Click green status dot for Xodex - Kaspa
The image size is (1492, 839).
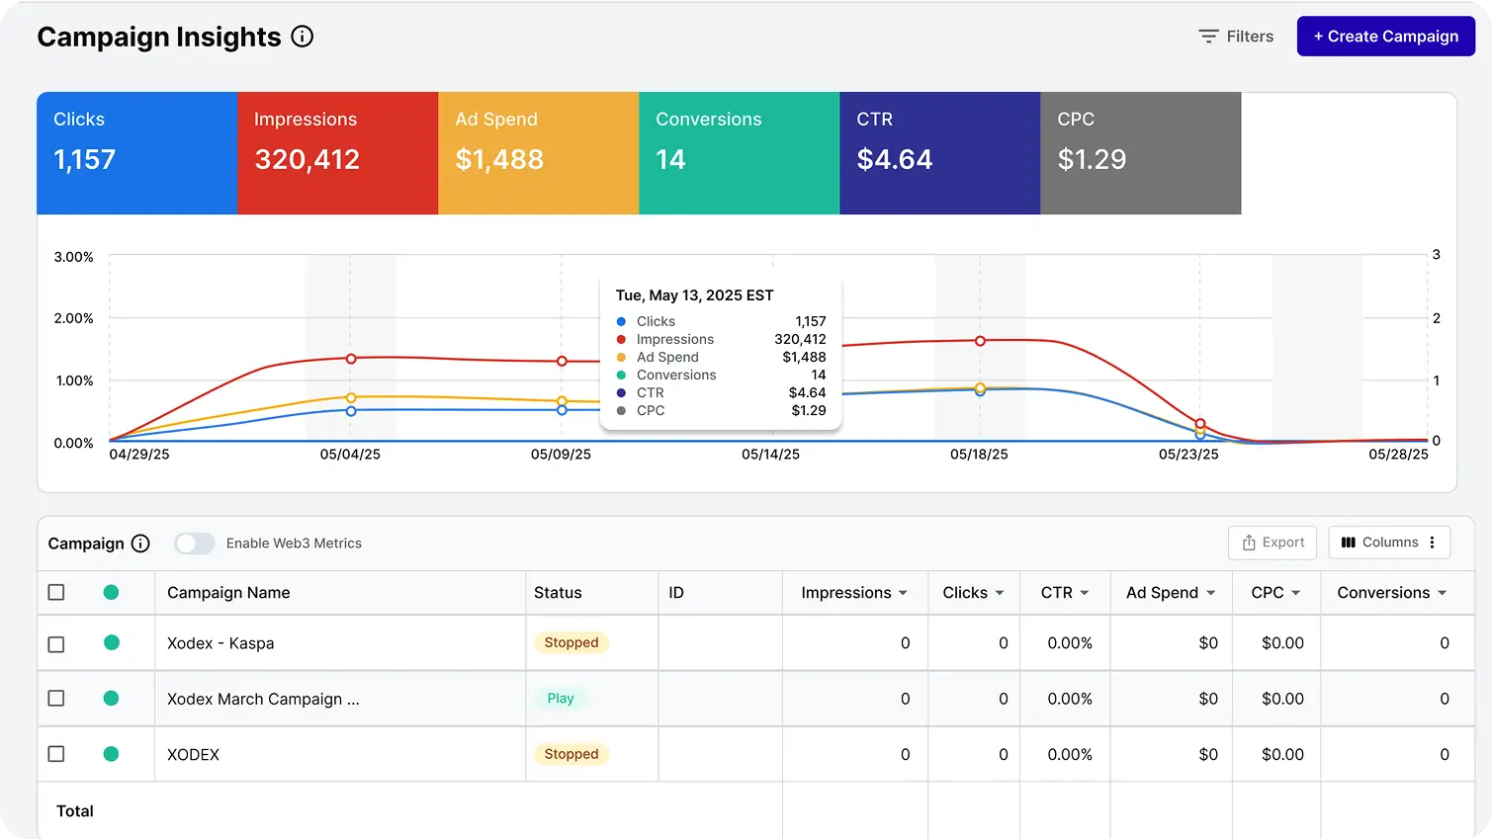tap(112, 642)
